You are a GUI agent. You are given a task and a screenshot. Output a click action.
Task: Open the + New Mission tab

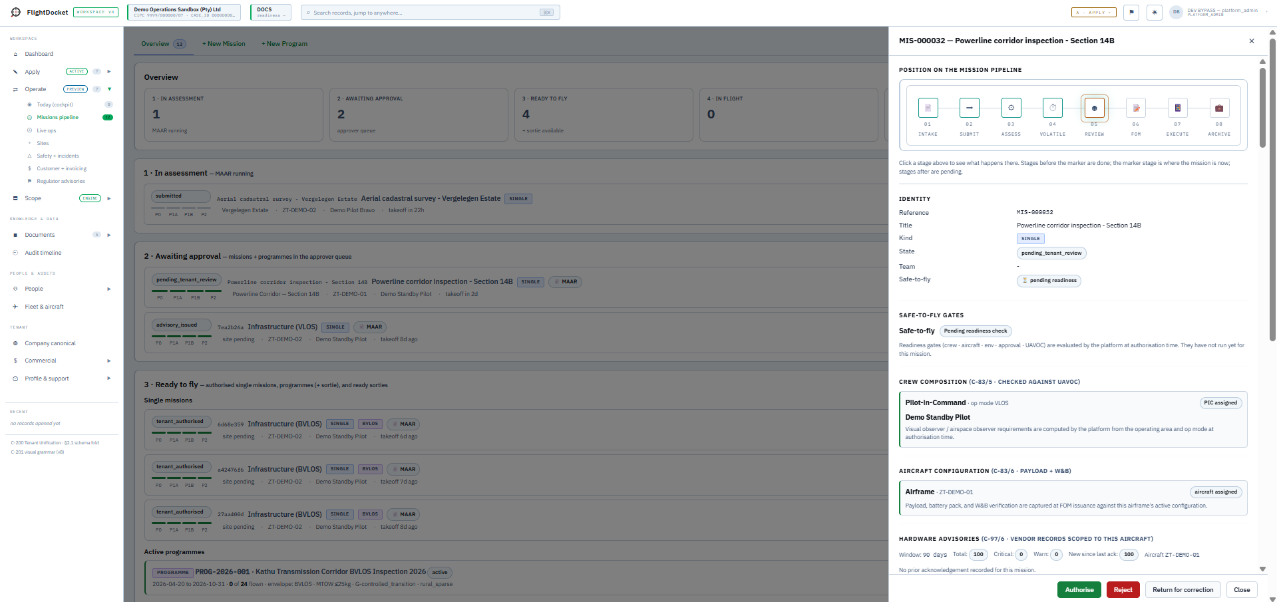pyautogui.click(x=224, y=44)
